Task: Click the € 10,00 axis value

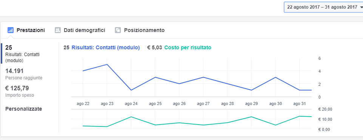Action: pos(325,119)
